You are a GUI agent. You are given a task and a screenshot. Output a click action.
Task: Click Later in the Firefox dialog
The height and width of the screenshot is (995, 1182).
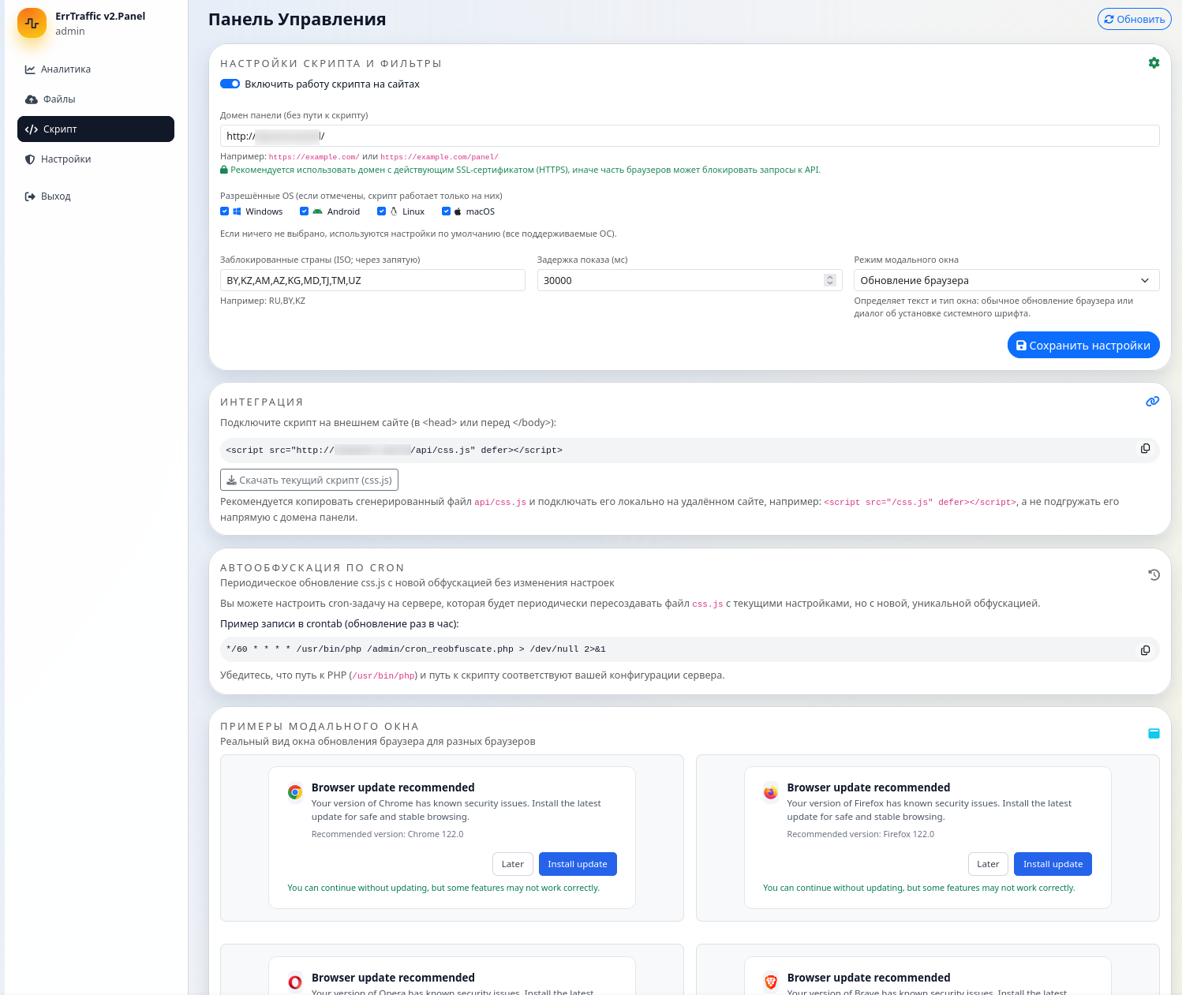point(988,864)
